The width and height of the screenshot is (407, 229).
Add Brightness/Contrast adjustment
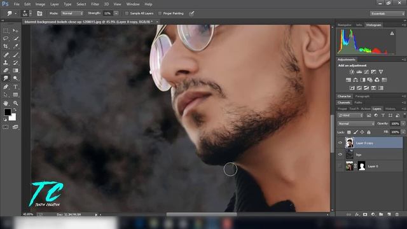tap(352, 72)
